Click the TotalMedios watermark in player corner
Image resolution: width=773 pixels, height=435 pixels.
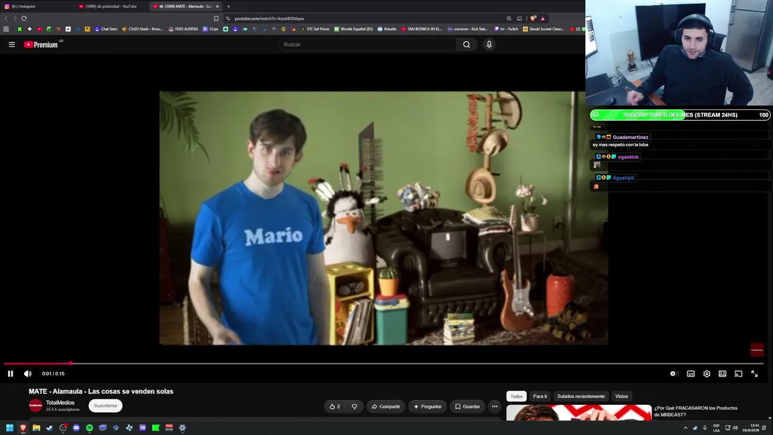click(757, 350)
